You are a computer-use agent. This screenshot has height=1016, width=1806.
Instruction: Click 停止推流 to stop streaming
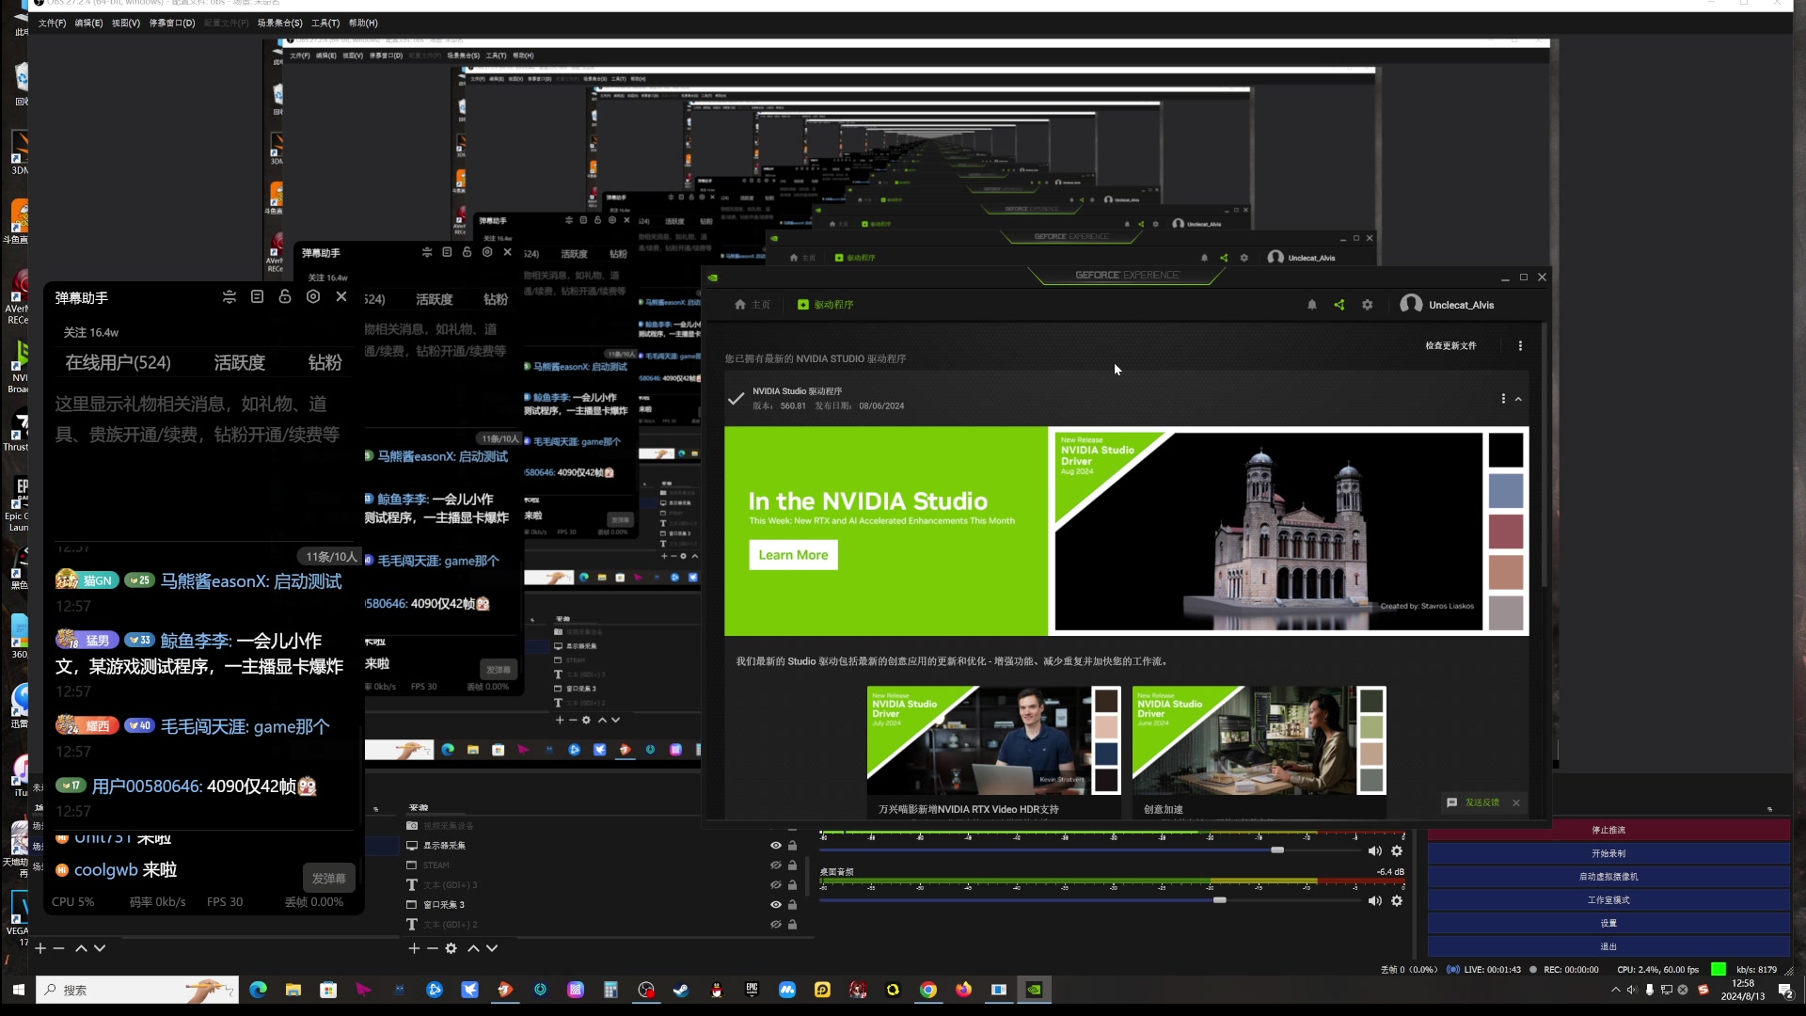click(1608, 831)
